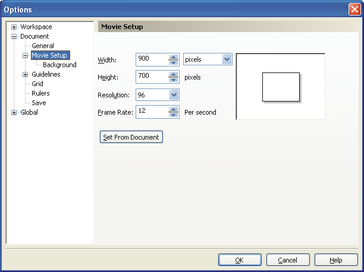Collapse the Movie Setup tree node

26,55
